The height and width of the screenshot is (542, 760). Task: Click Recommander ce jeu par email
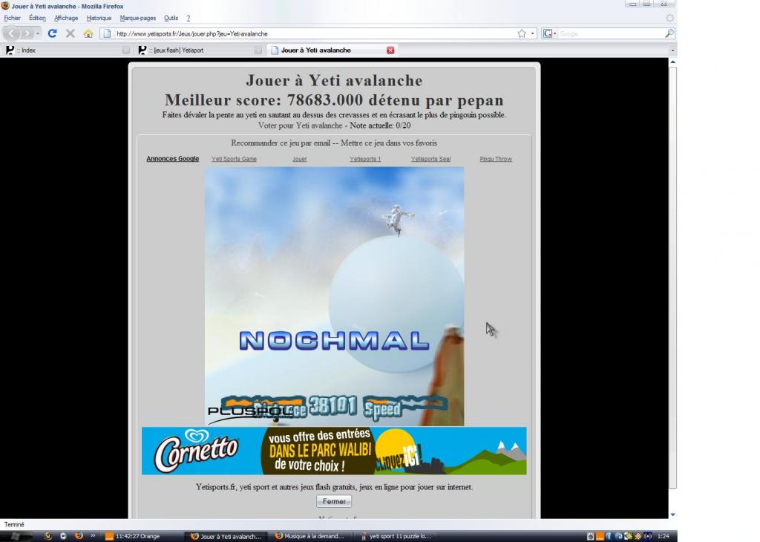281,143
